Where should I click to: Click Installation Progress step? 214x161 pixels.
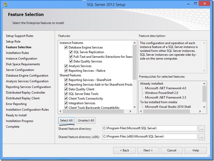click(20, 121)
